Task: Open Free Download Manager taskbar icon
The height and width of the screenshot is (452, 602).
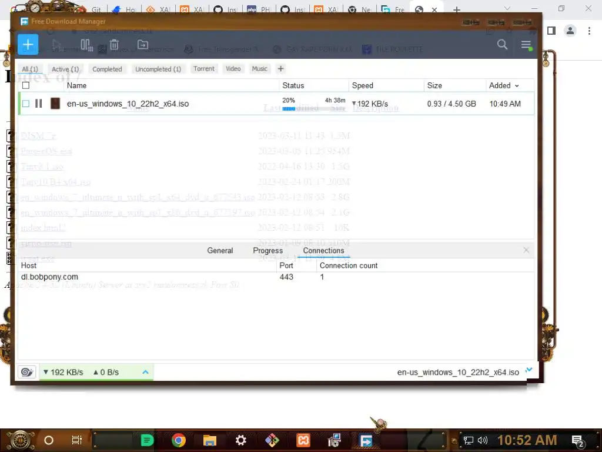Action: click(x=366, y=440)
